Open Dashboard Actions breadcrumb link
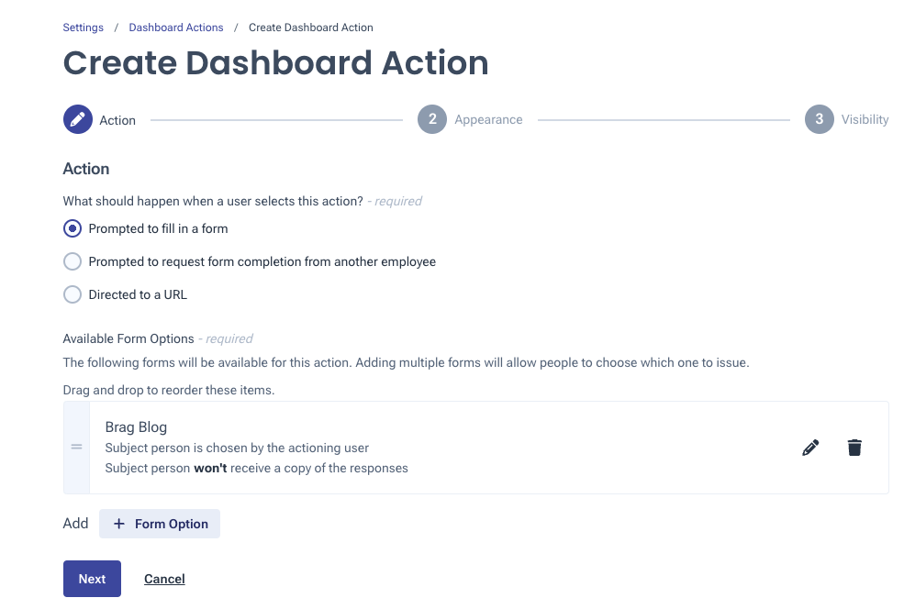Viewport: 904px width, 609px height. point(176,28)
